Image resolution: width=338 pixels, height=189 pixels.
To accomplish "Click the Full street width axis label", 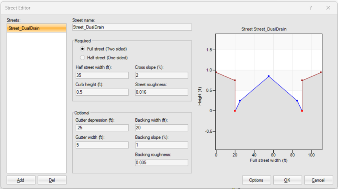I will [x=269, y=160].
